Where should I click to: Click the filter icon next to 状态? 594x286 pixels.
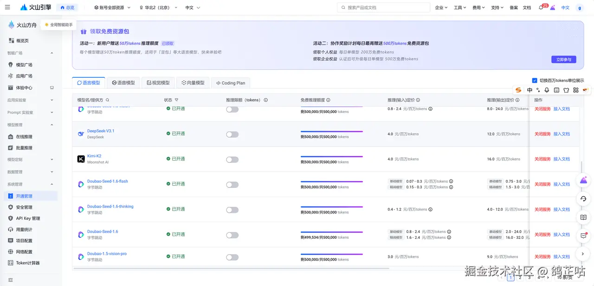tap(176, 100)
